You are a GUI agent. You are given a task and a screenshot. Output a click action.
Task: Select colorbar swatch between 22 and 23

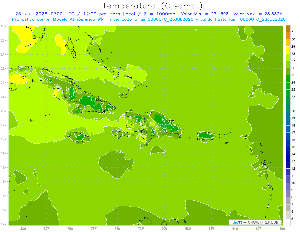(288, 93)
